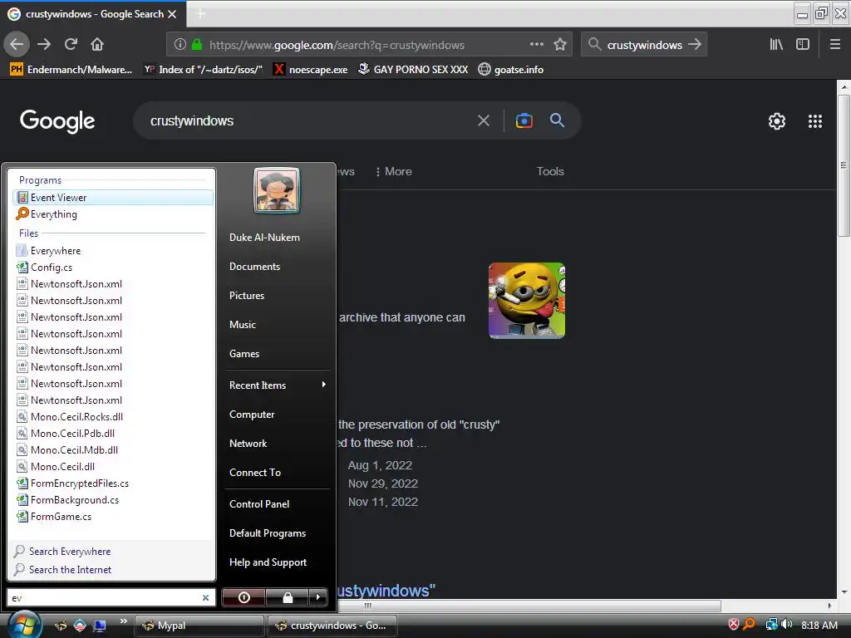This screenshot has height=638, width=851.
Task: Open Google settings gear
Action: [x=777, y=121]
